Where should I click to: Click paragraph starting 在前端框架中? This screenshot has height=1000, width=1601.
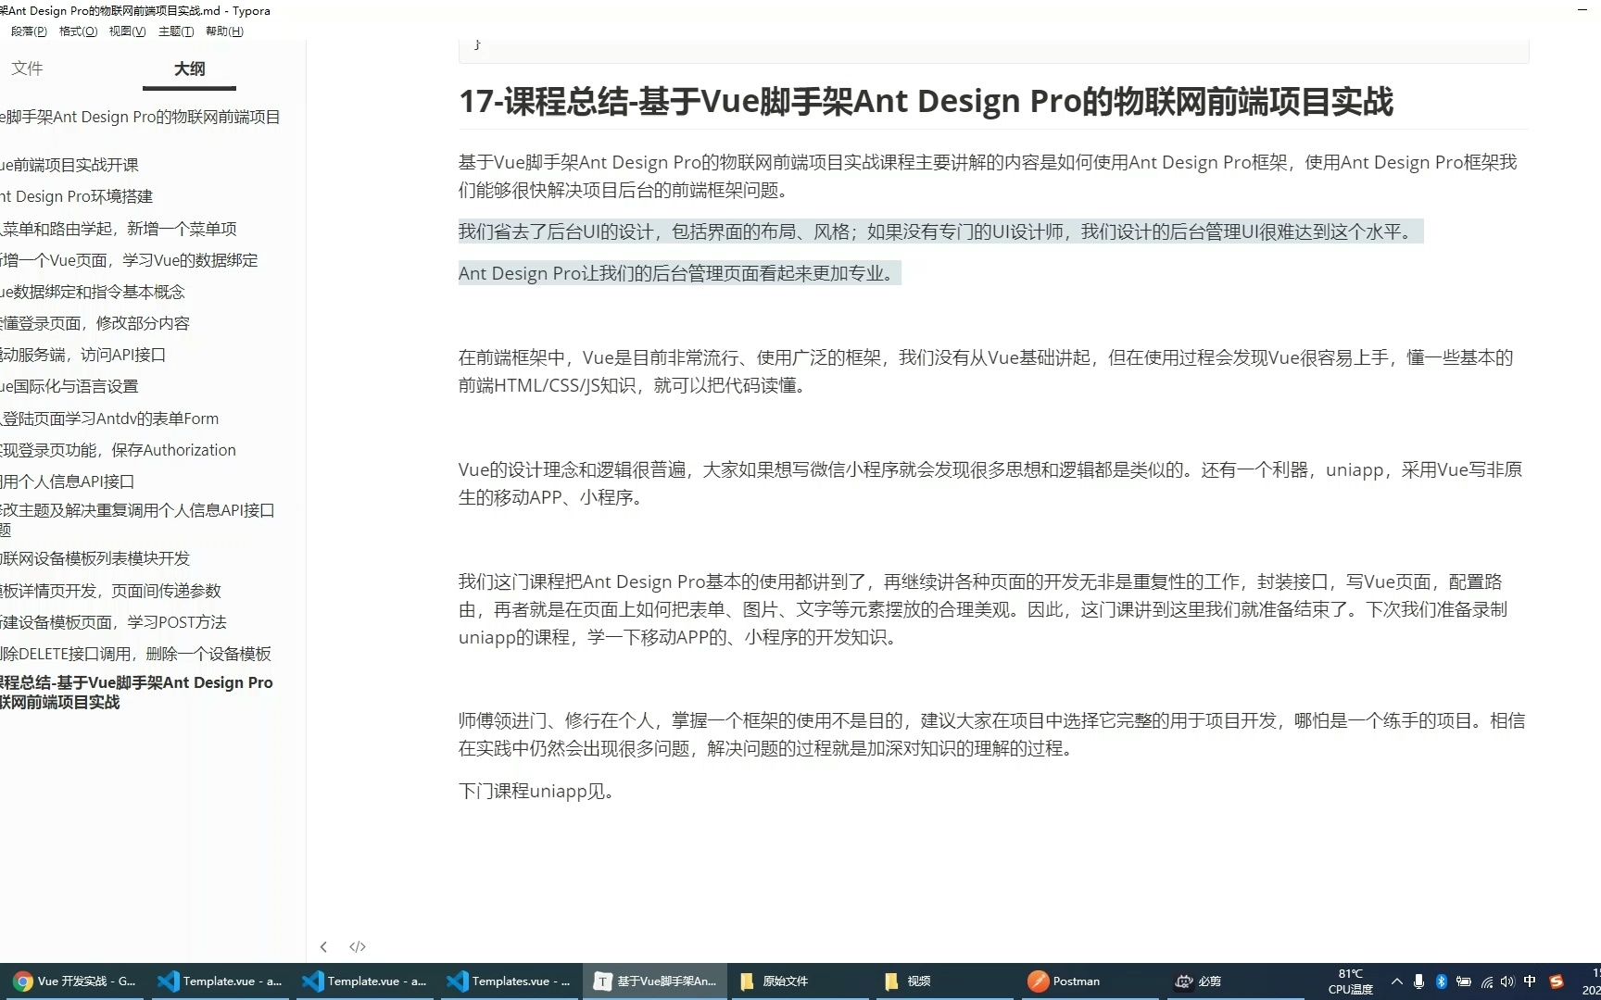987,371
